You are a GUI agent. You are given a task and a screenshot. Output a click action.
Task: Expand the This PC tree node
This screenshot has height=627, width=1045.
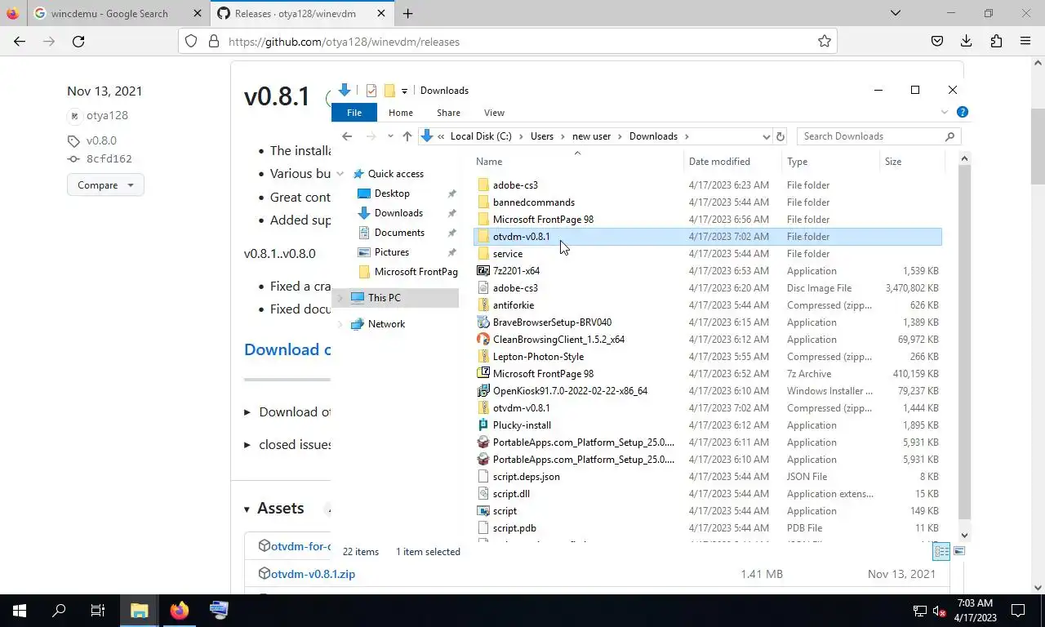coord(340,298)
